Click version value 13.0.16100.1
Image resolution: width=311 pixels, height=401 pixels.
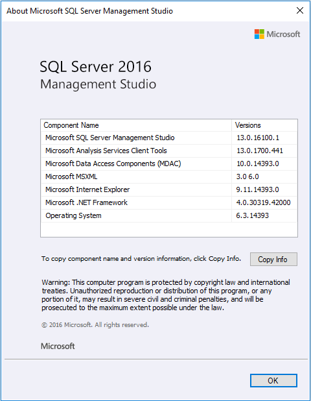point(258,138)
